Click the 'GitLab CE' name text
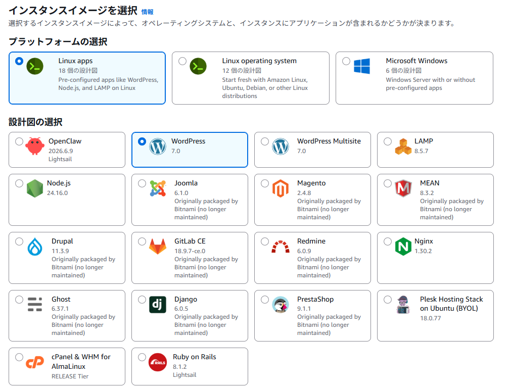This screenshot has width=510, height=389. [190, 241]
